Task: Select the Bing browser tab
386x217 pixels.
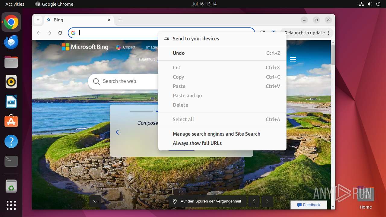Action: click(x=79, y=20)
